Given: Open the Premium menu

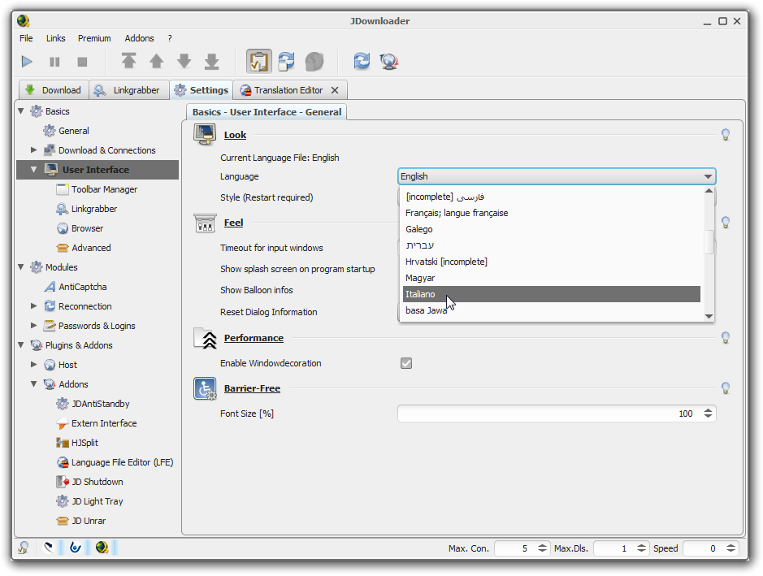Looking at the screenshot, I should pos(94,38).
